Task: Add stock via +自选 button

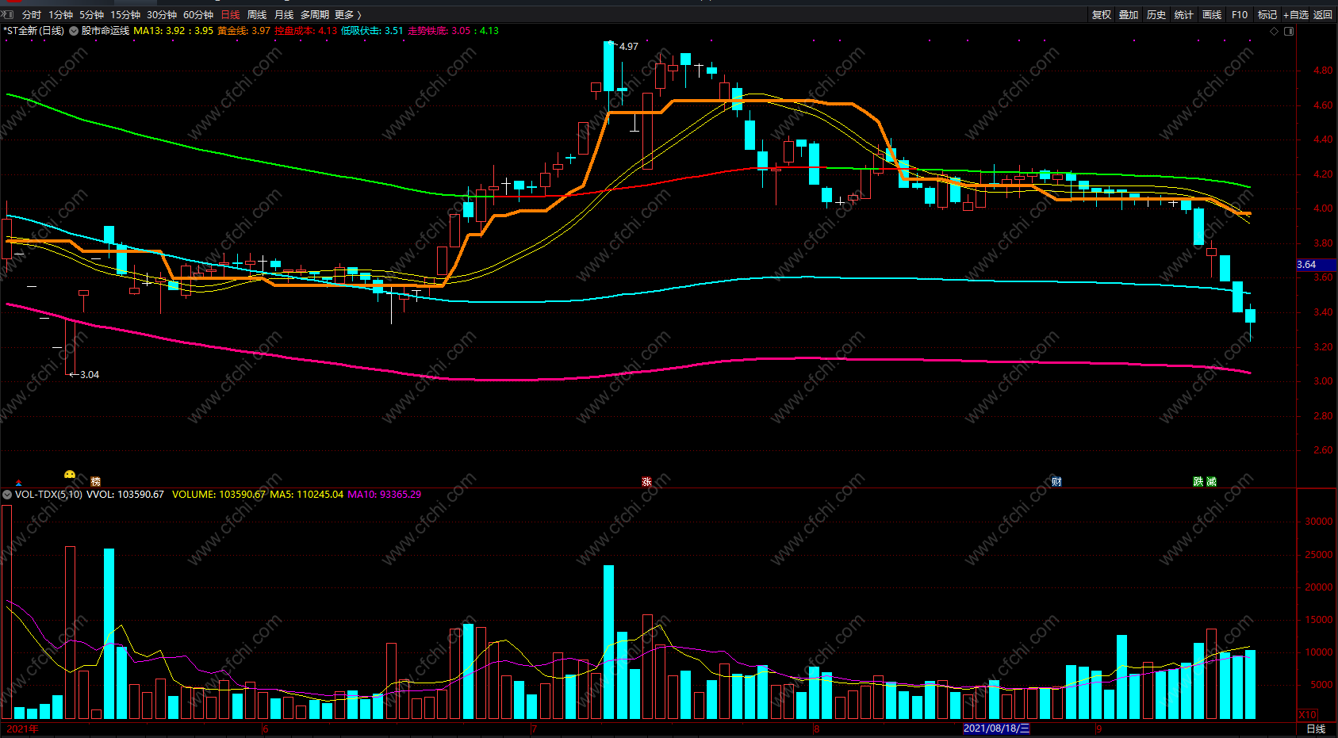Action: pos(1296,15)
